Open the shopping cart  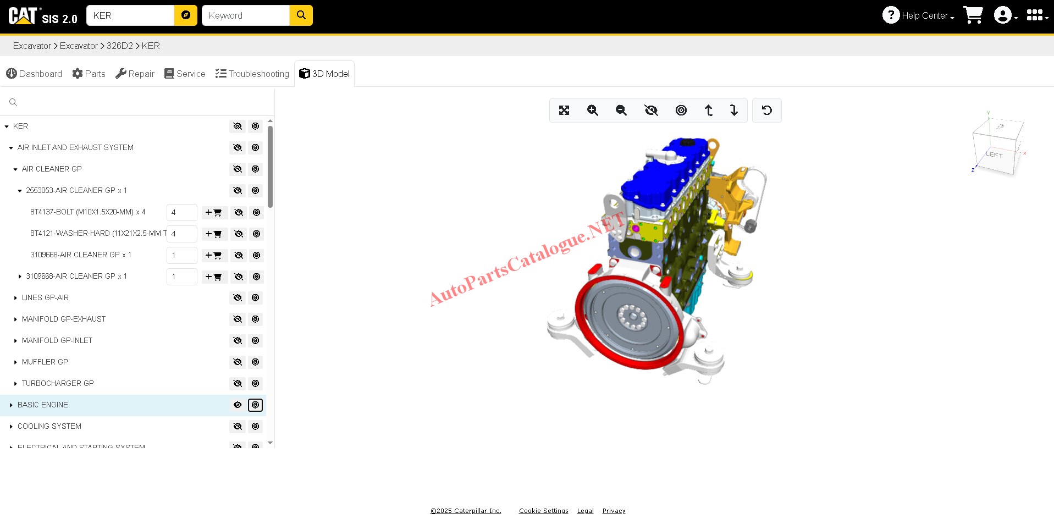pyautogui.click(x=973, y=15)
